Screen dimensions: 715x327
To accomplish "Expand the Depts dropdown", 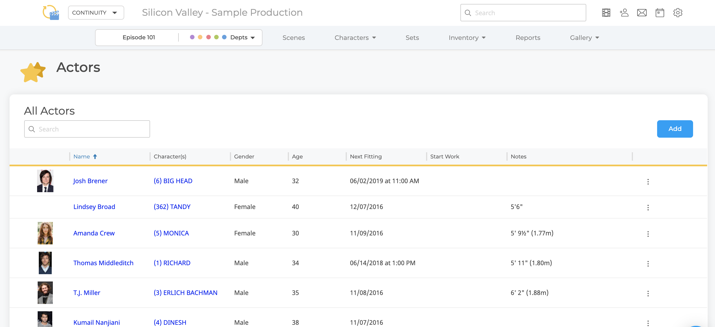I will pos(242,37).
